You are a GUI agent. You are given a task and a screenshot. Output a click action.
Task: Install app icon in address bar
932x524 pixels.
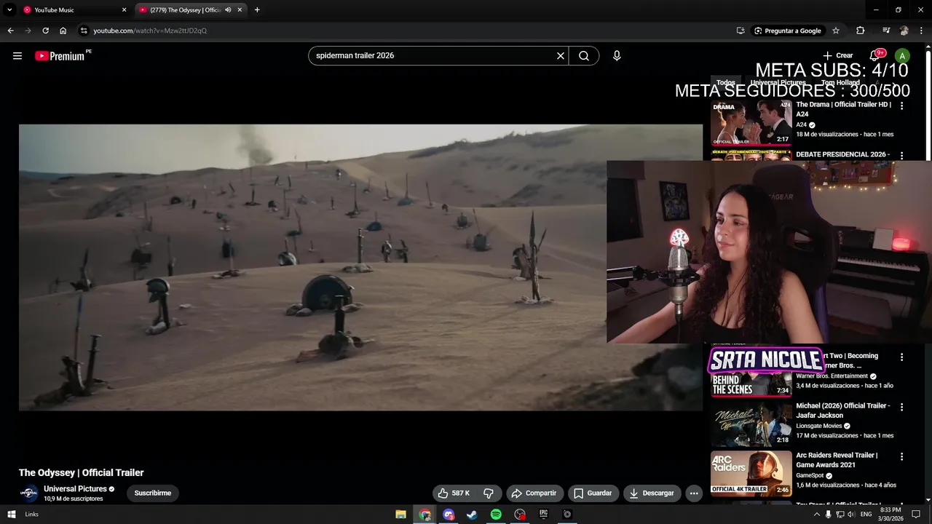[x=741, y=31]
